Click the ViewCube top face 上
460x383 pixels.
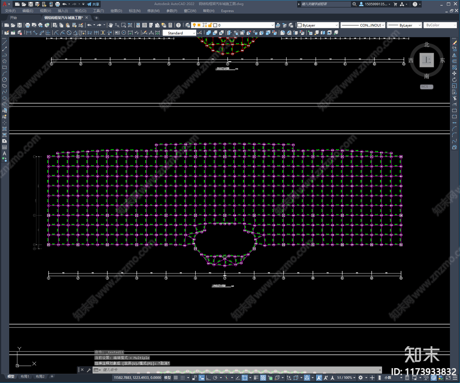click(427, 60)
